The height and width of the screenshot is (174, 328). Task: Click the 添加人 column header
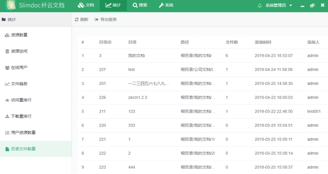click(x=313, y=42)
